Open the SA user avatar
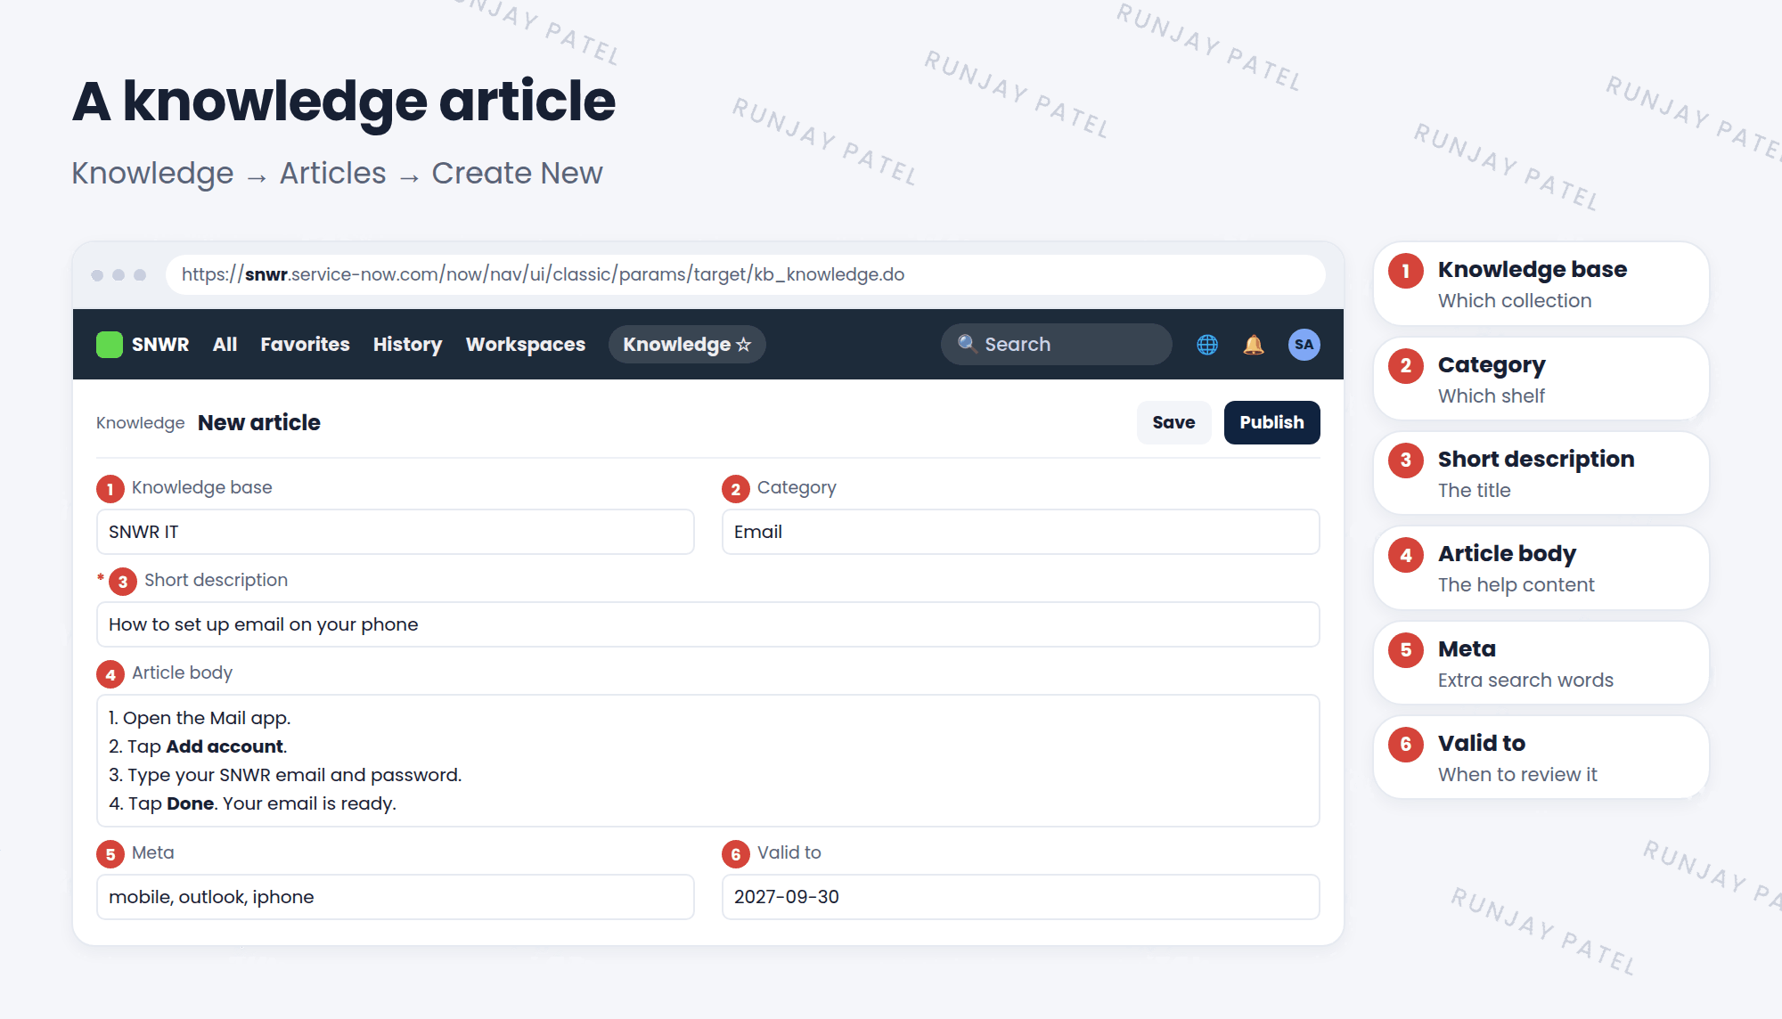Image resolution: width=1782 pixels, height=1019 pixels. [x=1304, y=345]
